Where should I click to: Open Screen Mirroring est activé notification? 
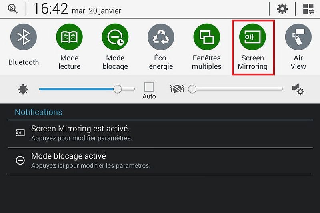[x=160, y=134]
